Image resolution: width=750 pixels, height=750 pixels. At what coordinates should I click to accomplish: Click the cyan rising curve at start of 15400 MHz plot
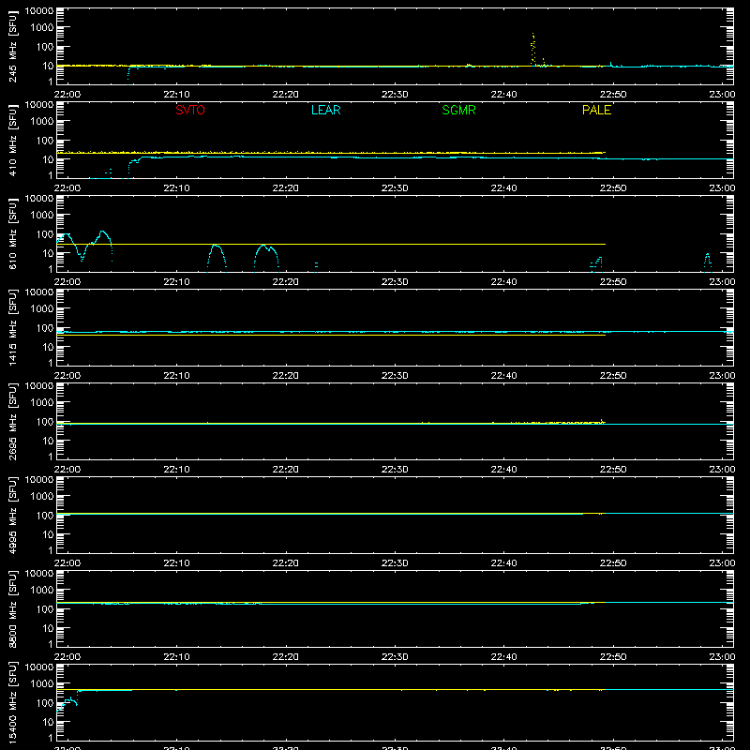point(67,701)
